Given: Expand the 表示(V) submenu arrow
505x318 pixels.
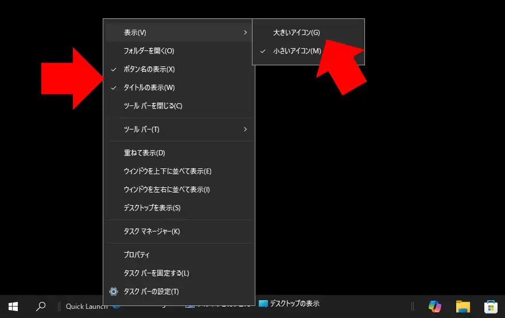Looking at the screenshot, I should (245, 33).
